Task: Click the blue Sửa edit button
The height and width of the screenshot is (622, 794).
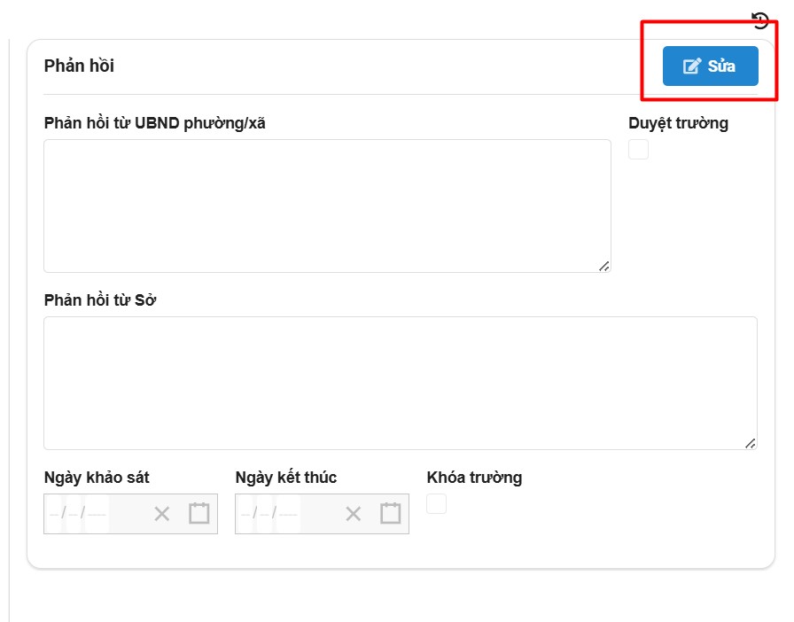Action: 710,66
